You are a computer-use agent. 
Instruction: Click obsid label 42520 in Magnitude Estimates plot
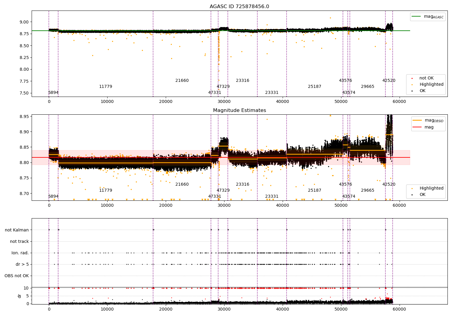point(389,184)
